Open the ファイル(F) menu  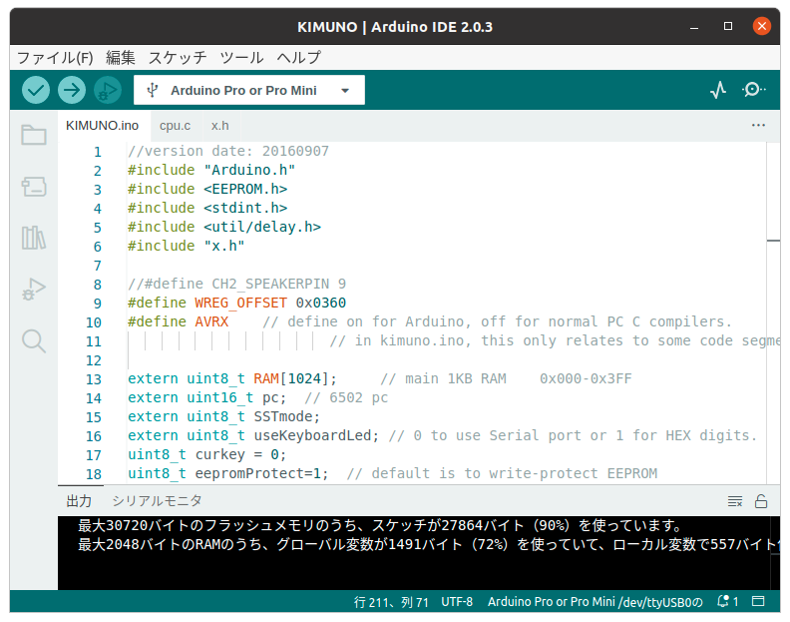click(x=55, y=58)
